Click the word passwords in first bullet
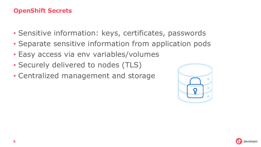 (x=187, y=33)
